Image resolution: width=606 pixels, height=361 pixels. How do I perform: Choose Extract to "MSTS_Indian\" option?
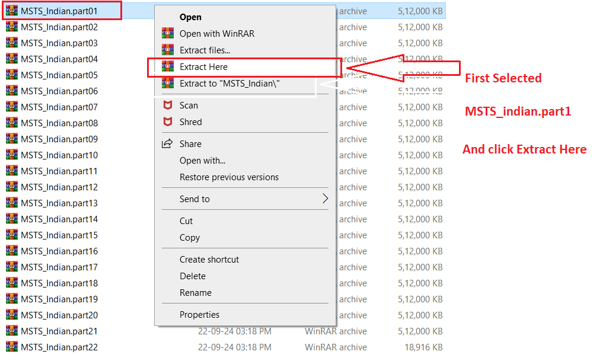coord(229,84)
